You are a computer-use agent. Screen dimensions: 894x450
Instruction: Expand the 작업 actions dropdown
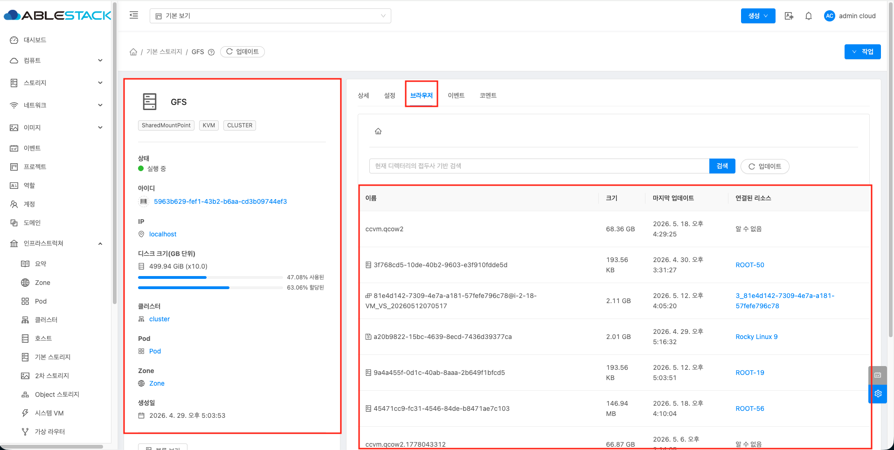[x=862, y=52]
